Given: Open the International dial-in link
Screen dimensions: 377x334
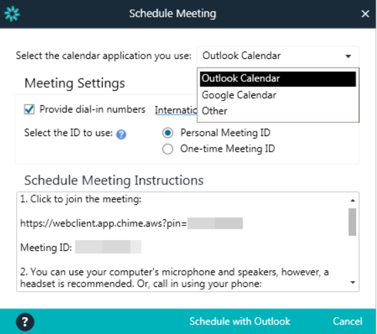Looking at the screenshot, I should point(176,110).
